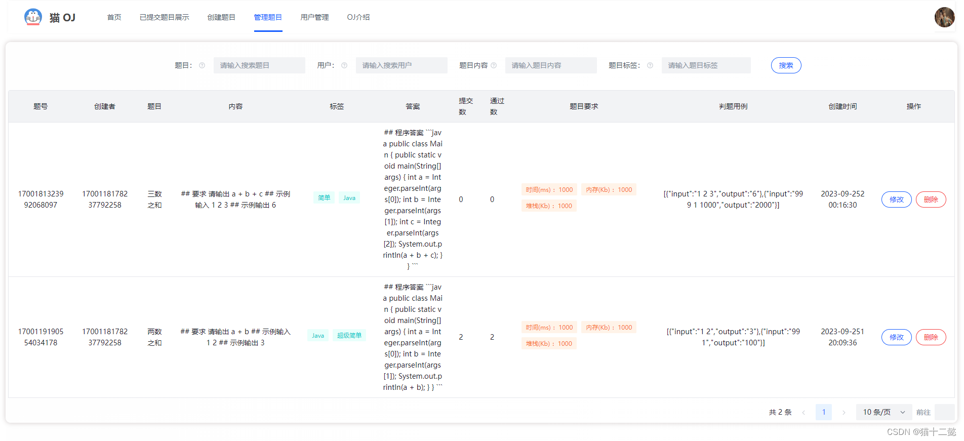The width and height of the screenshot is (964, 441).
Task: Switch to the 创建题目 nav tab
Action: coord(221,17)
